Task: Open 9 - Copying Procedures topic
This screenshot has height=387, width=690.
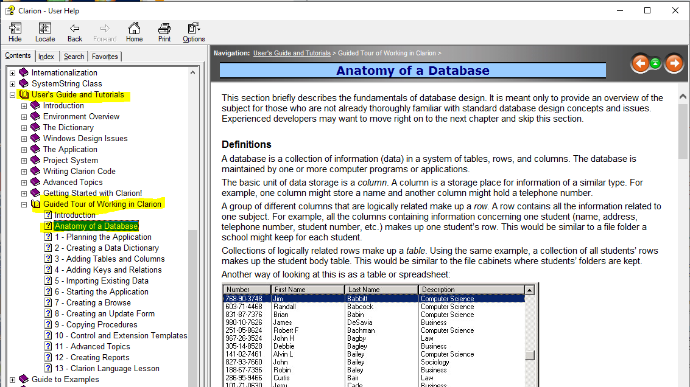Action: [96, 324]
